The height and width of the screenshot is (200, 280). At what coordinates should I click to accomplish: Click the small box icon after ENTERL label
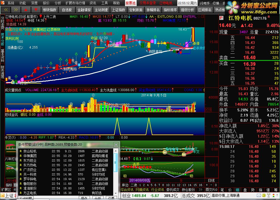pyautogui.click(x=203, y=16)
